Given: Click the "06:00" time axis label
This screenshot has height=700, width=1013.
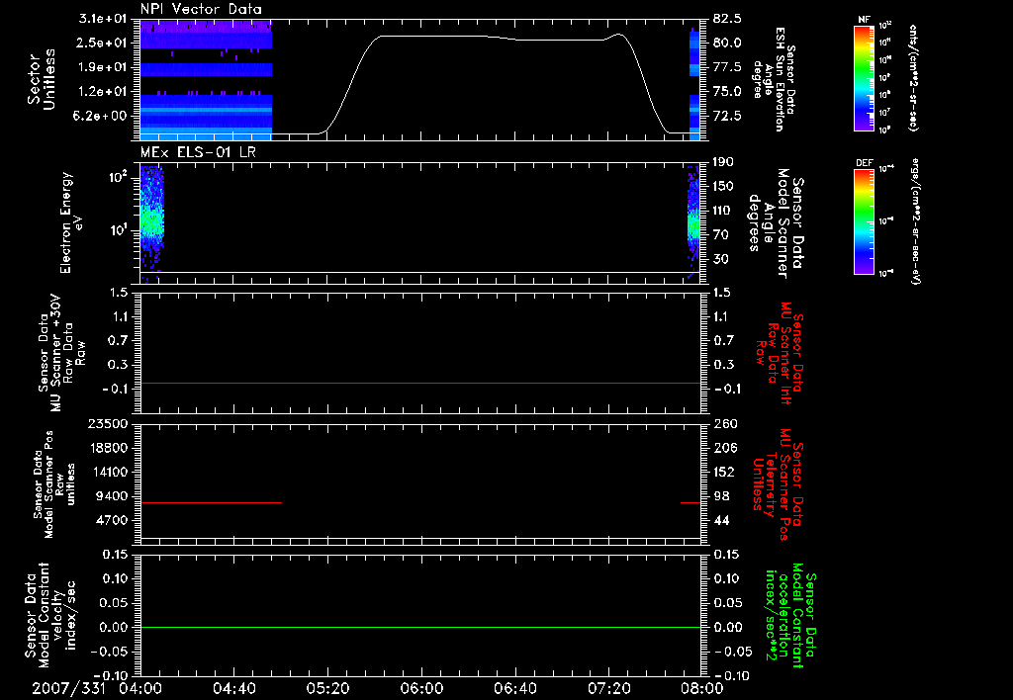Looking at the screenshot, I should [421, 688].
